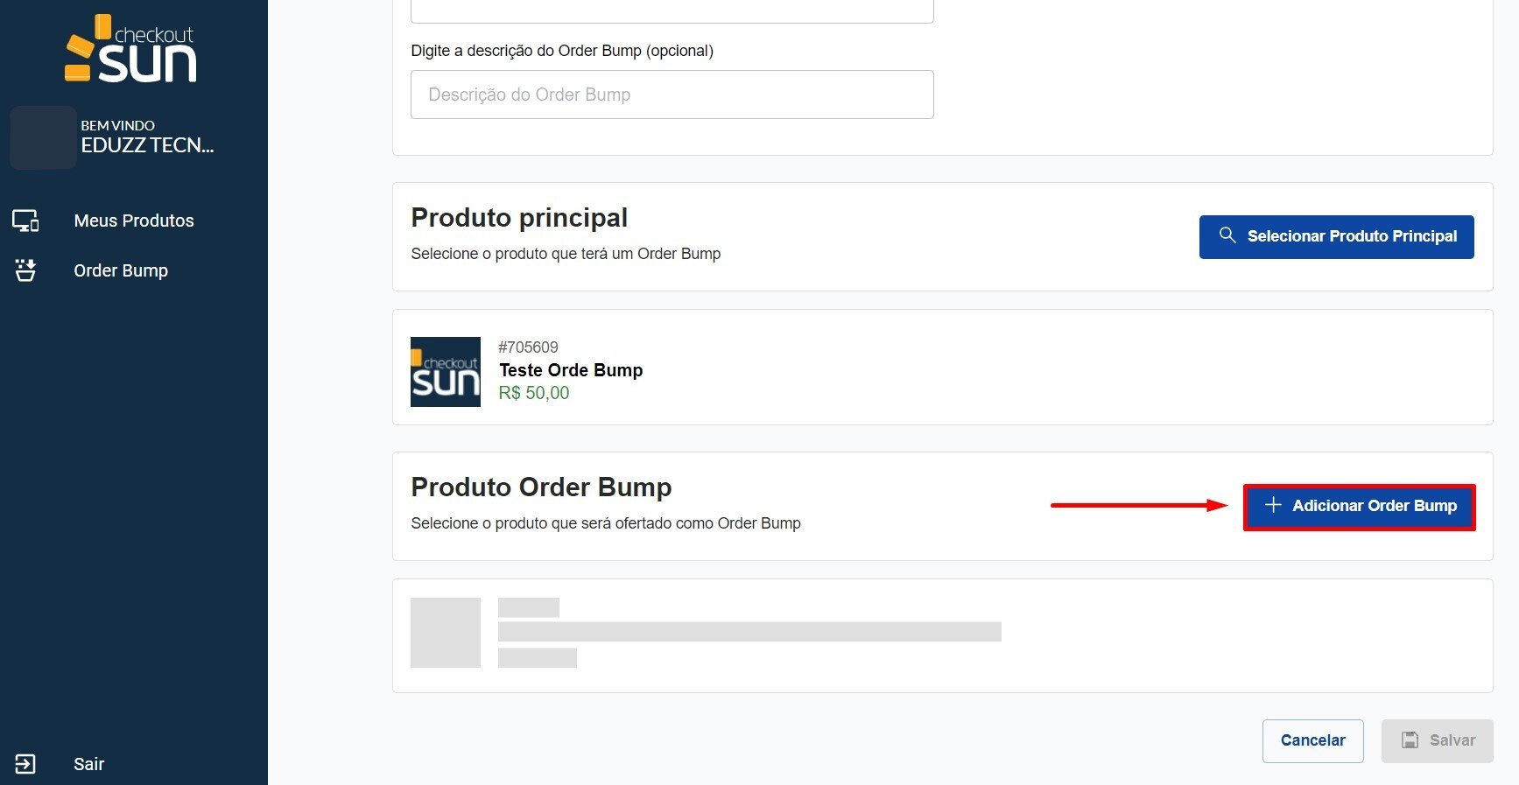Click the floppy disk icon on Salvar
This screenshot has height=785, width=1519.
coord(1410,740)
